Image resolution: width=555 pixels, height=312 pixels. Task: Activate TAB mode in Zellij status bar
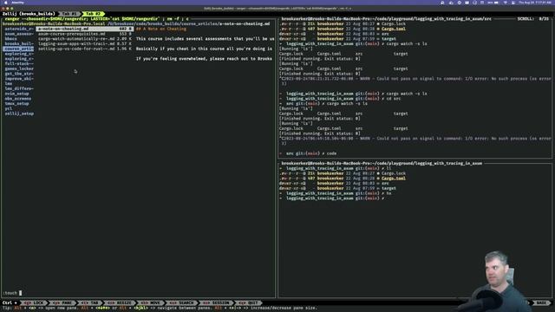89,302
